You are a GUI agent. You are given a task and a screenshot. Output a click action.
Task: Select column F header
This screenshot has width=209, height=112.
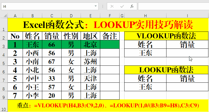click(x=110, y=16)
